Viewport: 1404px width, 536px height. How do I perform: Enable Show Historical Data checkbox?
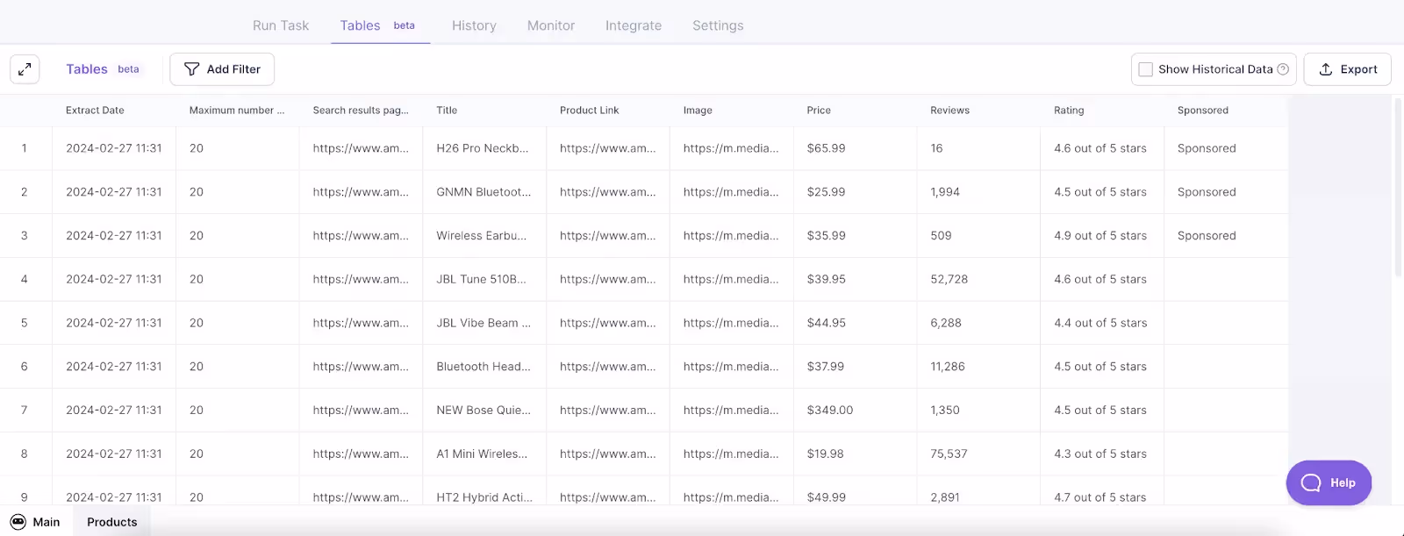coord(1145,69)
